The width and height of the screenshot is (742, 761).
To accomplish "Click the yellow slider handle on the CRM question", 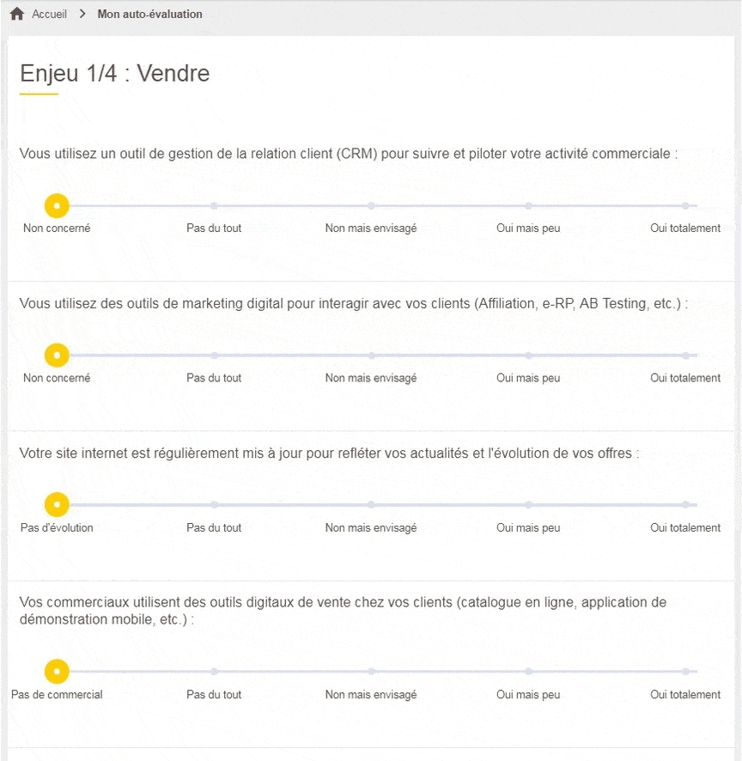I will pos(57,205).
